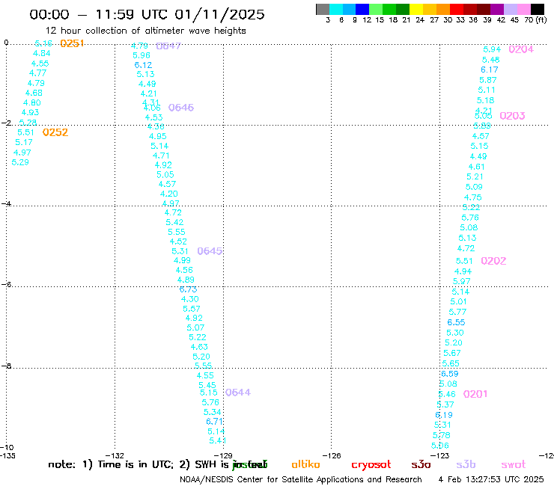Click the altika legend entry
Viewport: 554px width, 486px height.
(305, 464)
